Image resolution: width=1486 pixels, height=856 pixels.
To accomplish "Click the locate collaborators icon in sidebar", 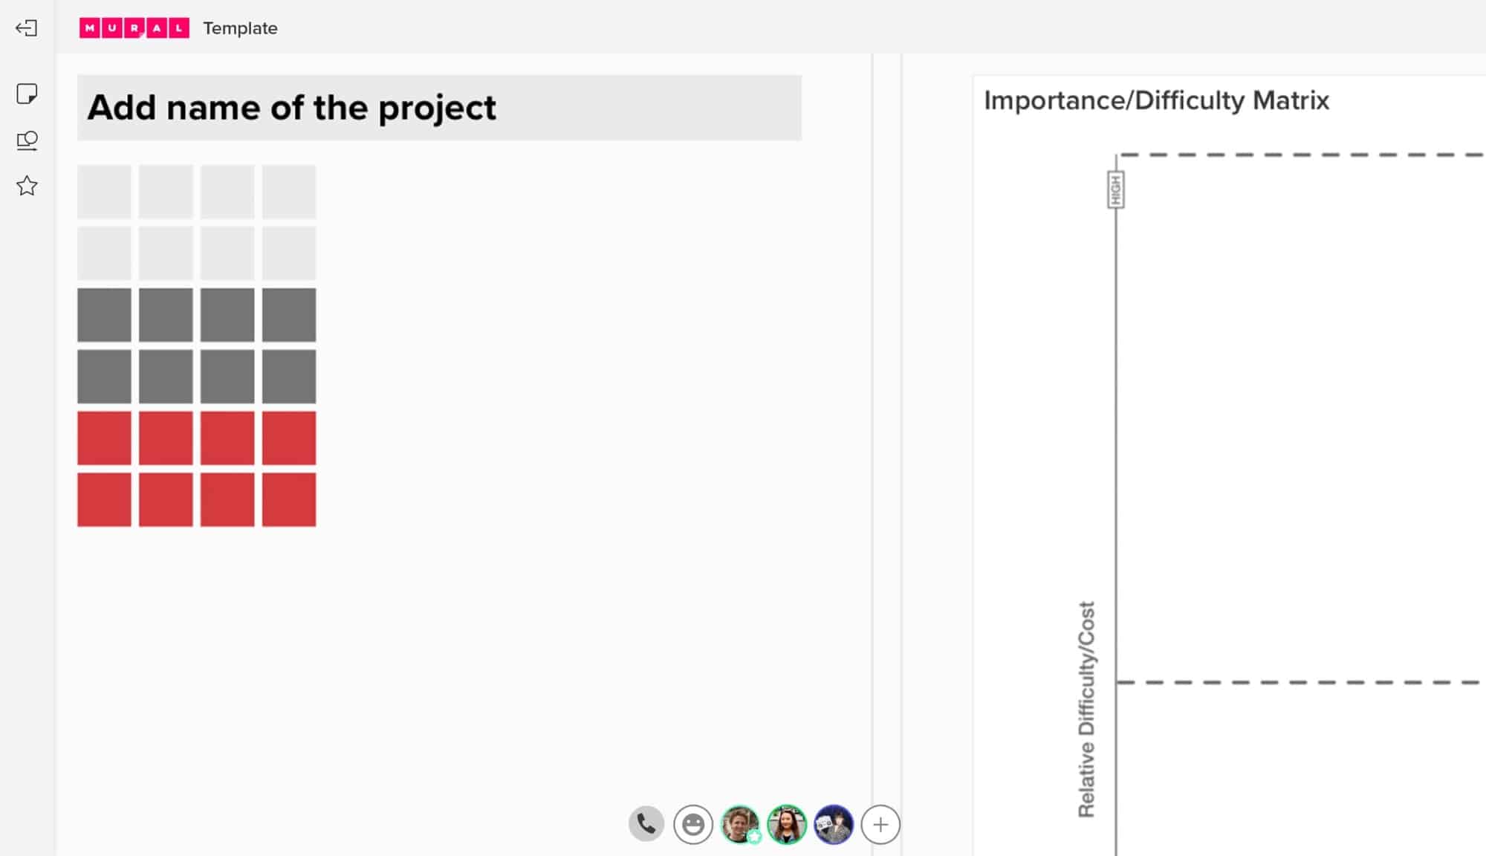I will pos(27,141).
